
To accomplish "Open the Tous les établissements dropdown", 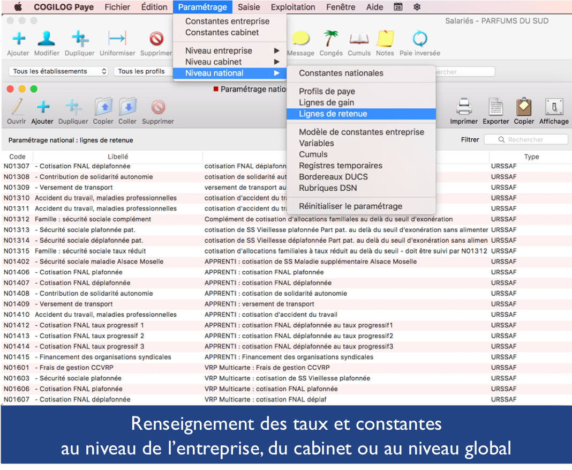I will [58, 71].
